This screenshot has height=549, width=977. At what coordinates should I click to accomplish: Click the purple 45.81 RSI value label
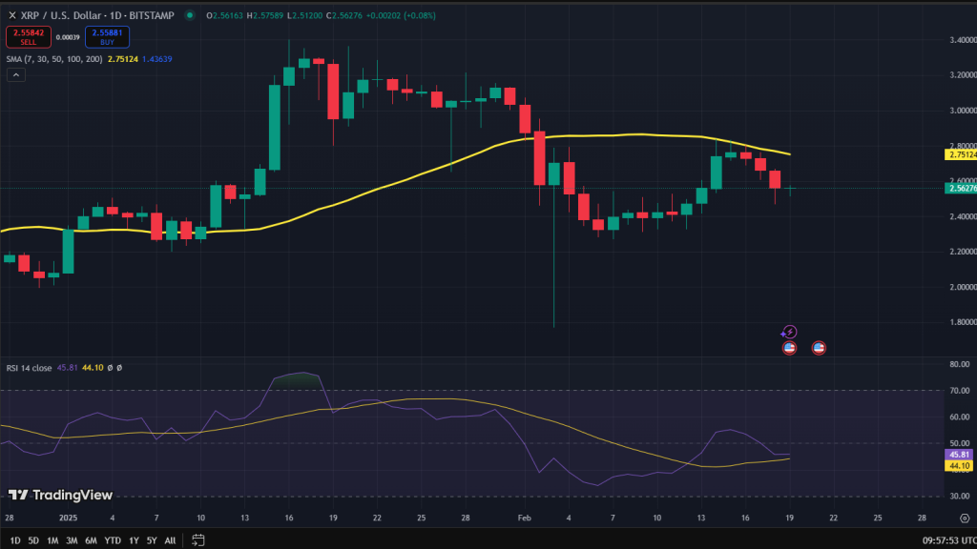point(959,455)
